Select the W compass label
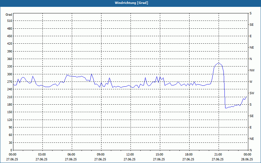 point(251,82)
